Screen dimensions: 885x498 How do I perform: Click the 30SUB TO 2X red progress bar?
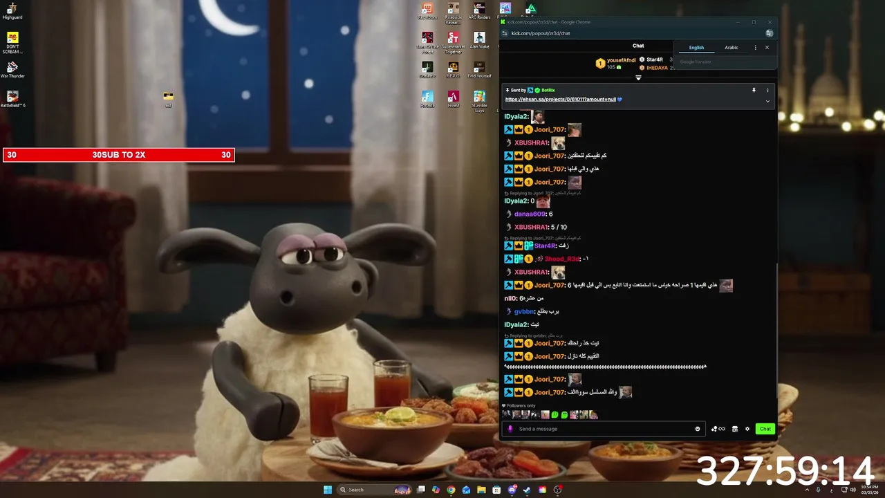pos(119,155)
